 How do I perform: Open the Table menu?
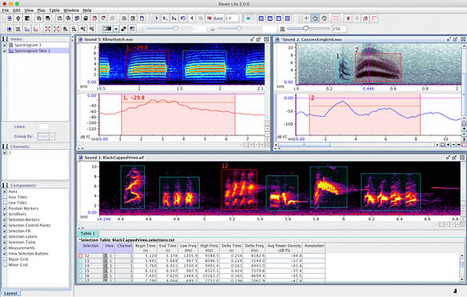[54, 10]
